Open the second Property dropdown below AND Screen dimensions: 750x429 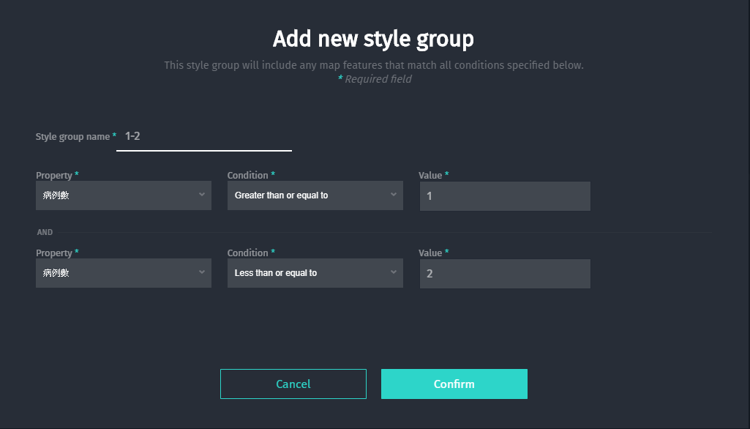(x=124, y=273)
